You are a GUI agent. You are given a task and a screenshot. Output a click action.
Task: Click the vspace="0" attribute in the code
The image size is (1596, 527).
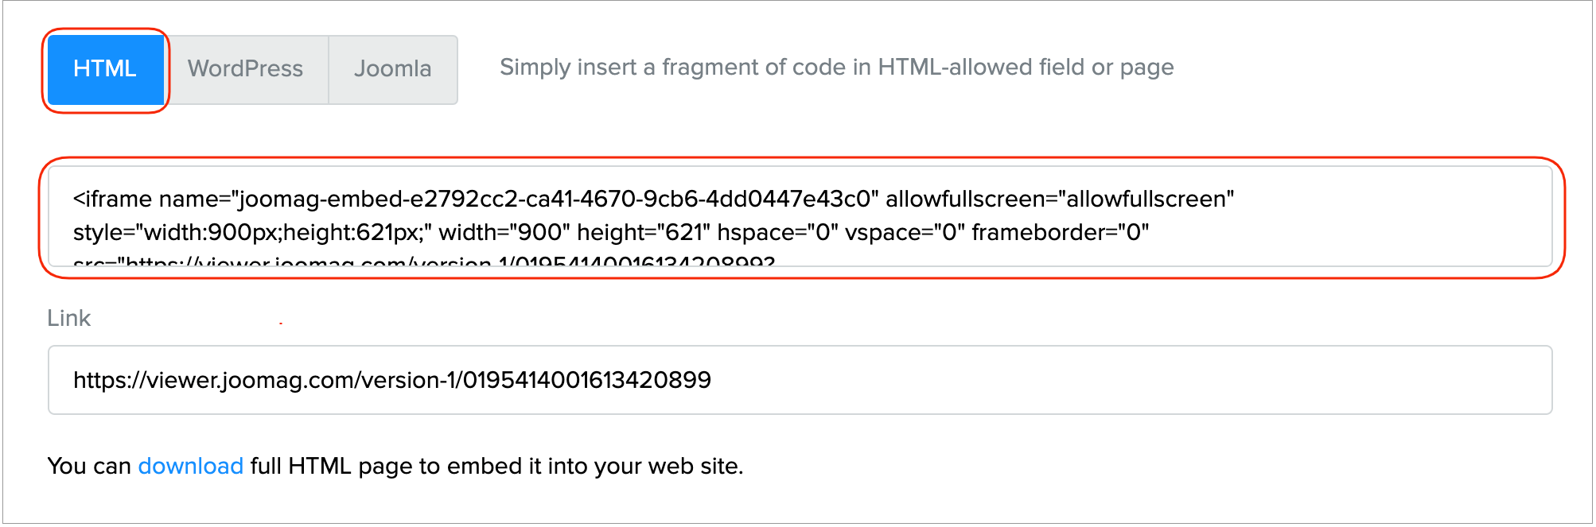click(904, 232)
